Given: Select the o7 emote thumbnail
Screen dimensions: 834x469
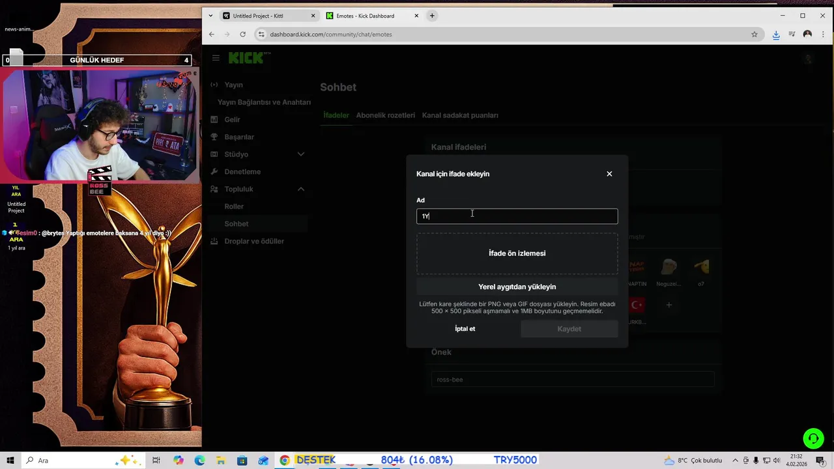Looking at the screenshot, I should [701, 267].
